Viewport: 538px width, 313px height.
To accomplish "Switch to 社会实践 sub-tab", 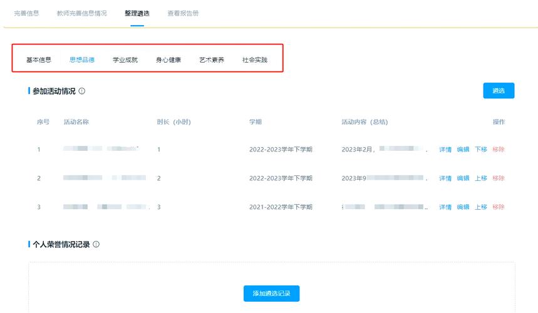I will [255, 60].
